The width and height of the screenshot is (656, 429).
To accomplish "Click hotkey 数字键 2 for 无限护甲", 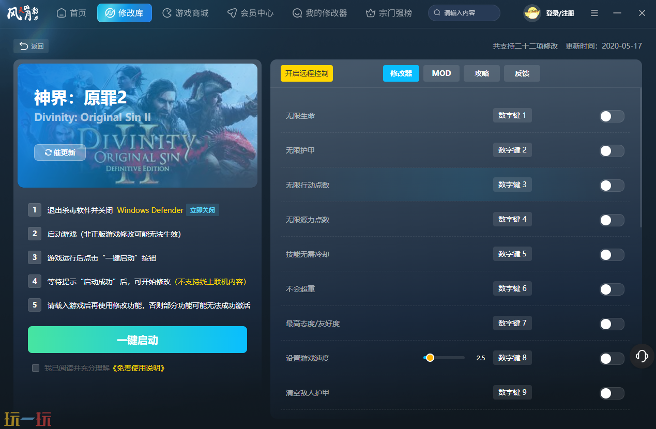I will (x=512, y=150).
